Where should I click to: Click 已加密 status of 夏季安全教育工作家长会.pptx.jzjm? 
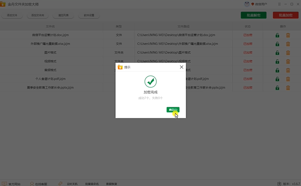[x=248, y=87]
